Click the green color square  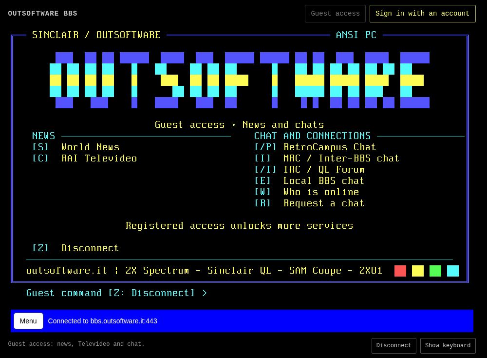[435, 271]
